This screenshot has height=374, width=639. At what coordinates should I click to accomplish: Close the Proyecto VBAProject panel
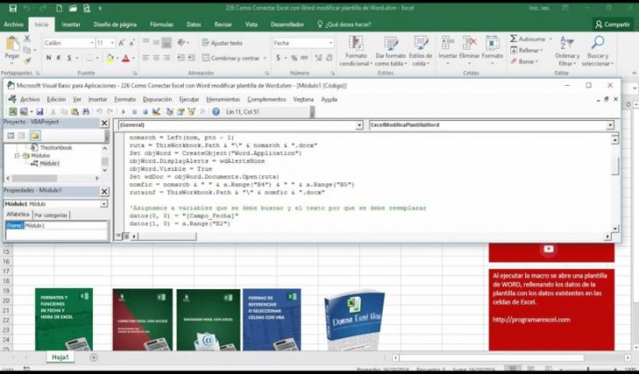(x=104, y=123)
